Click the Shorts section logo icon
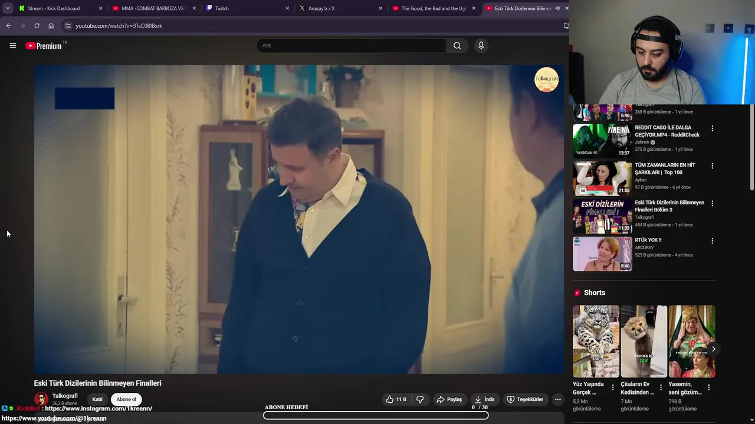755x424 pixels. coord(577,293)
